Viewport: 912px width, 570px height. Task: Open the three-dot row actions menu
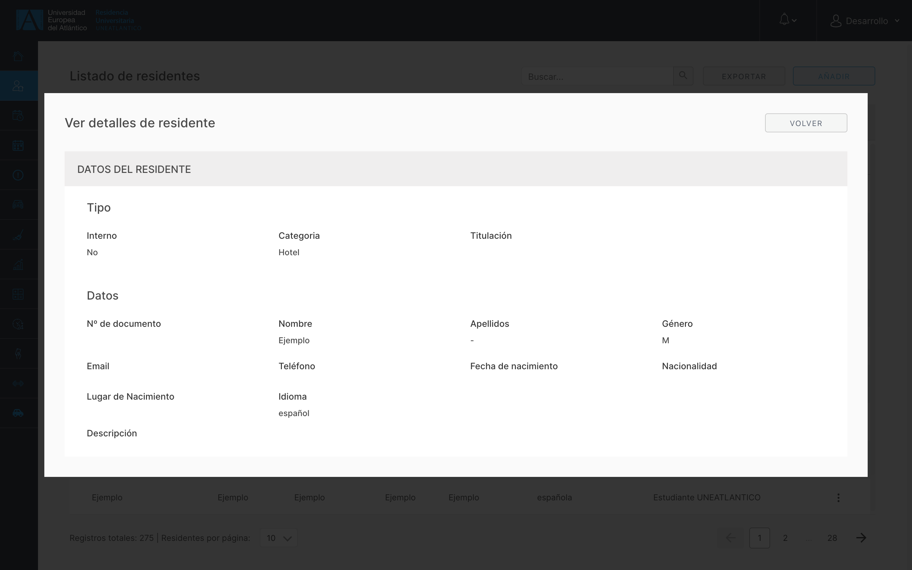tap(838, 497)
